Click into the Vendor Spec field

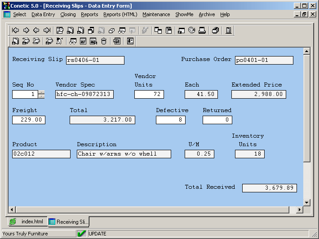[84, 94]
